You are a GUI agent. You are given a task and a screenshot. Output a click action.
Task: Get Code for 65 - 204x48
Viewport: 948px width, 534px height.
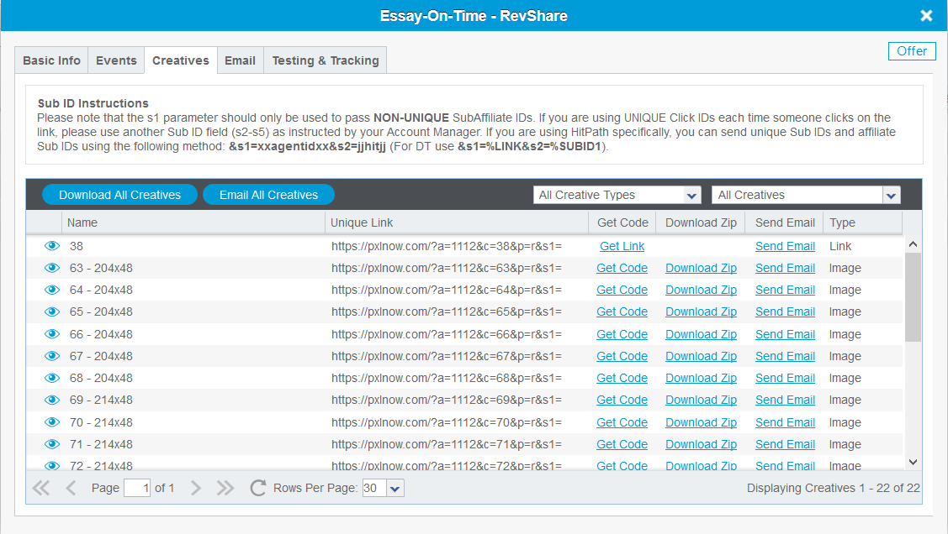622,312
